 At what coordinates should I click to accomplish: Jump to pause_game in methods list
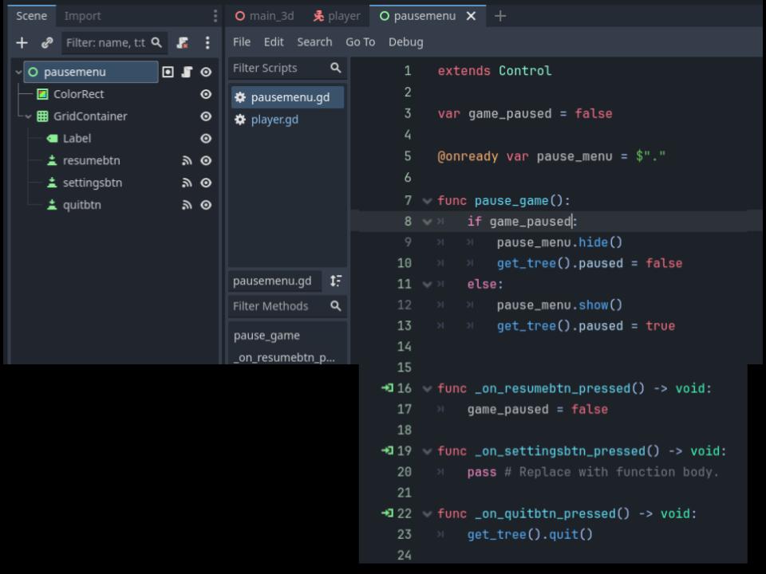[267, 336]
